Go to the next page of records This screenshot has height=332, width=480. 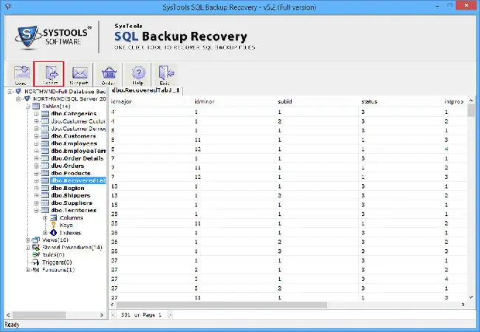(x=170, y=315)
